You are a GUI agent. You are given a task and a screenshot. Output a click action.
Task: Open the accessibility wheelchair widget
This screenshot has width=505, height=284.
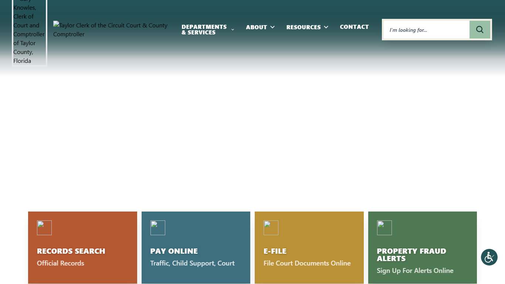[489, 257]
